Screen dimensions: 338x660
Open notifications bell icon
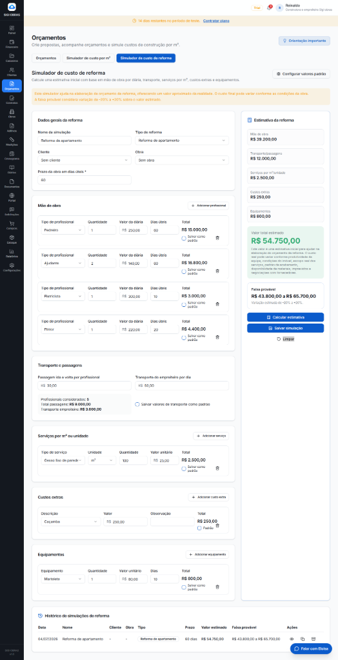[269, 8]
